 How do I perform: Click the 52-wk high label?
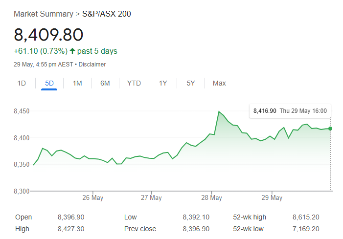[250, 217]
